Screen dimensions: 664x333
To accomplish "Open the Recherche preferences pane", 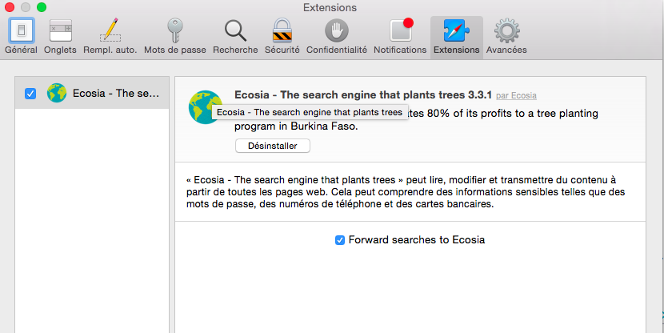I will point(235,37).
